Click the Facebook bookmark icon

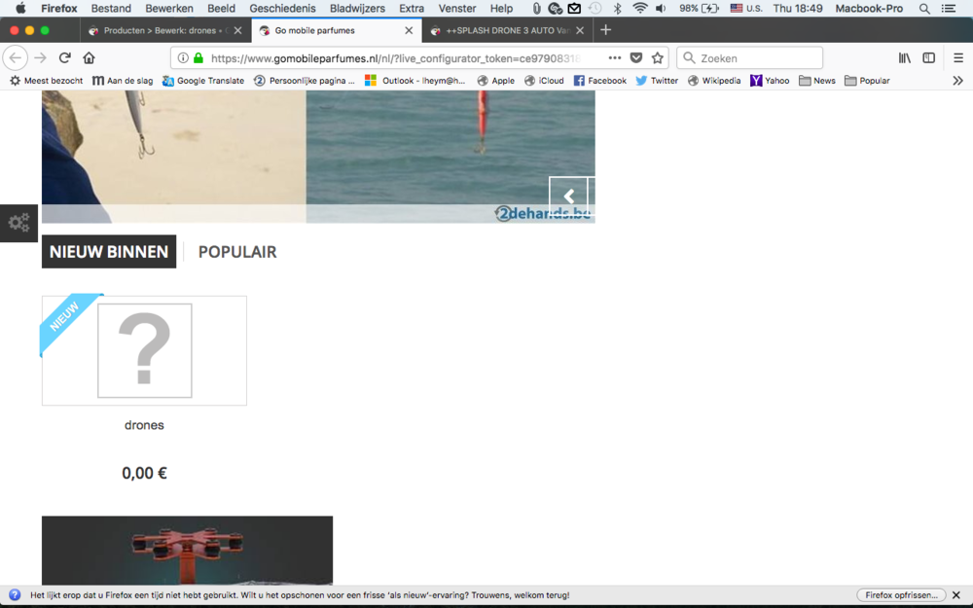coord(578,80)
